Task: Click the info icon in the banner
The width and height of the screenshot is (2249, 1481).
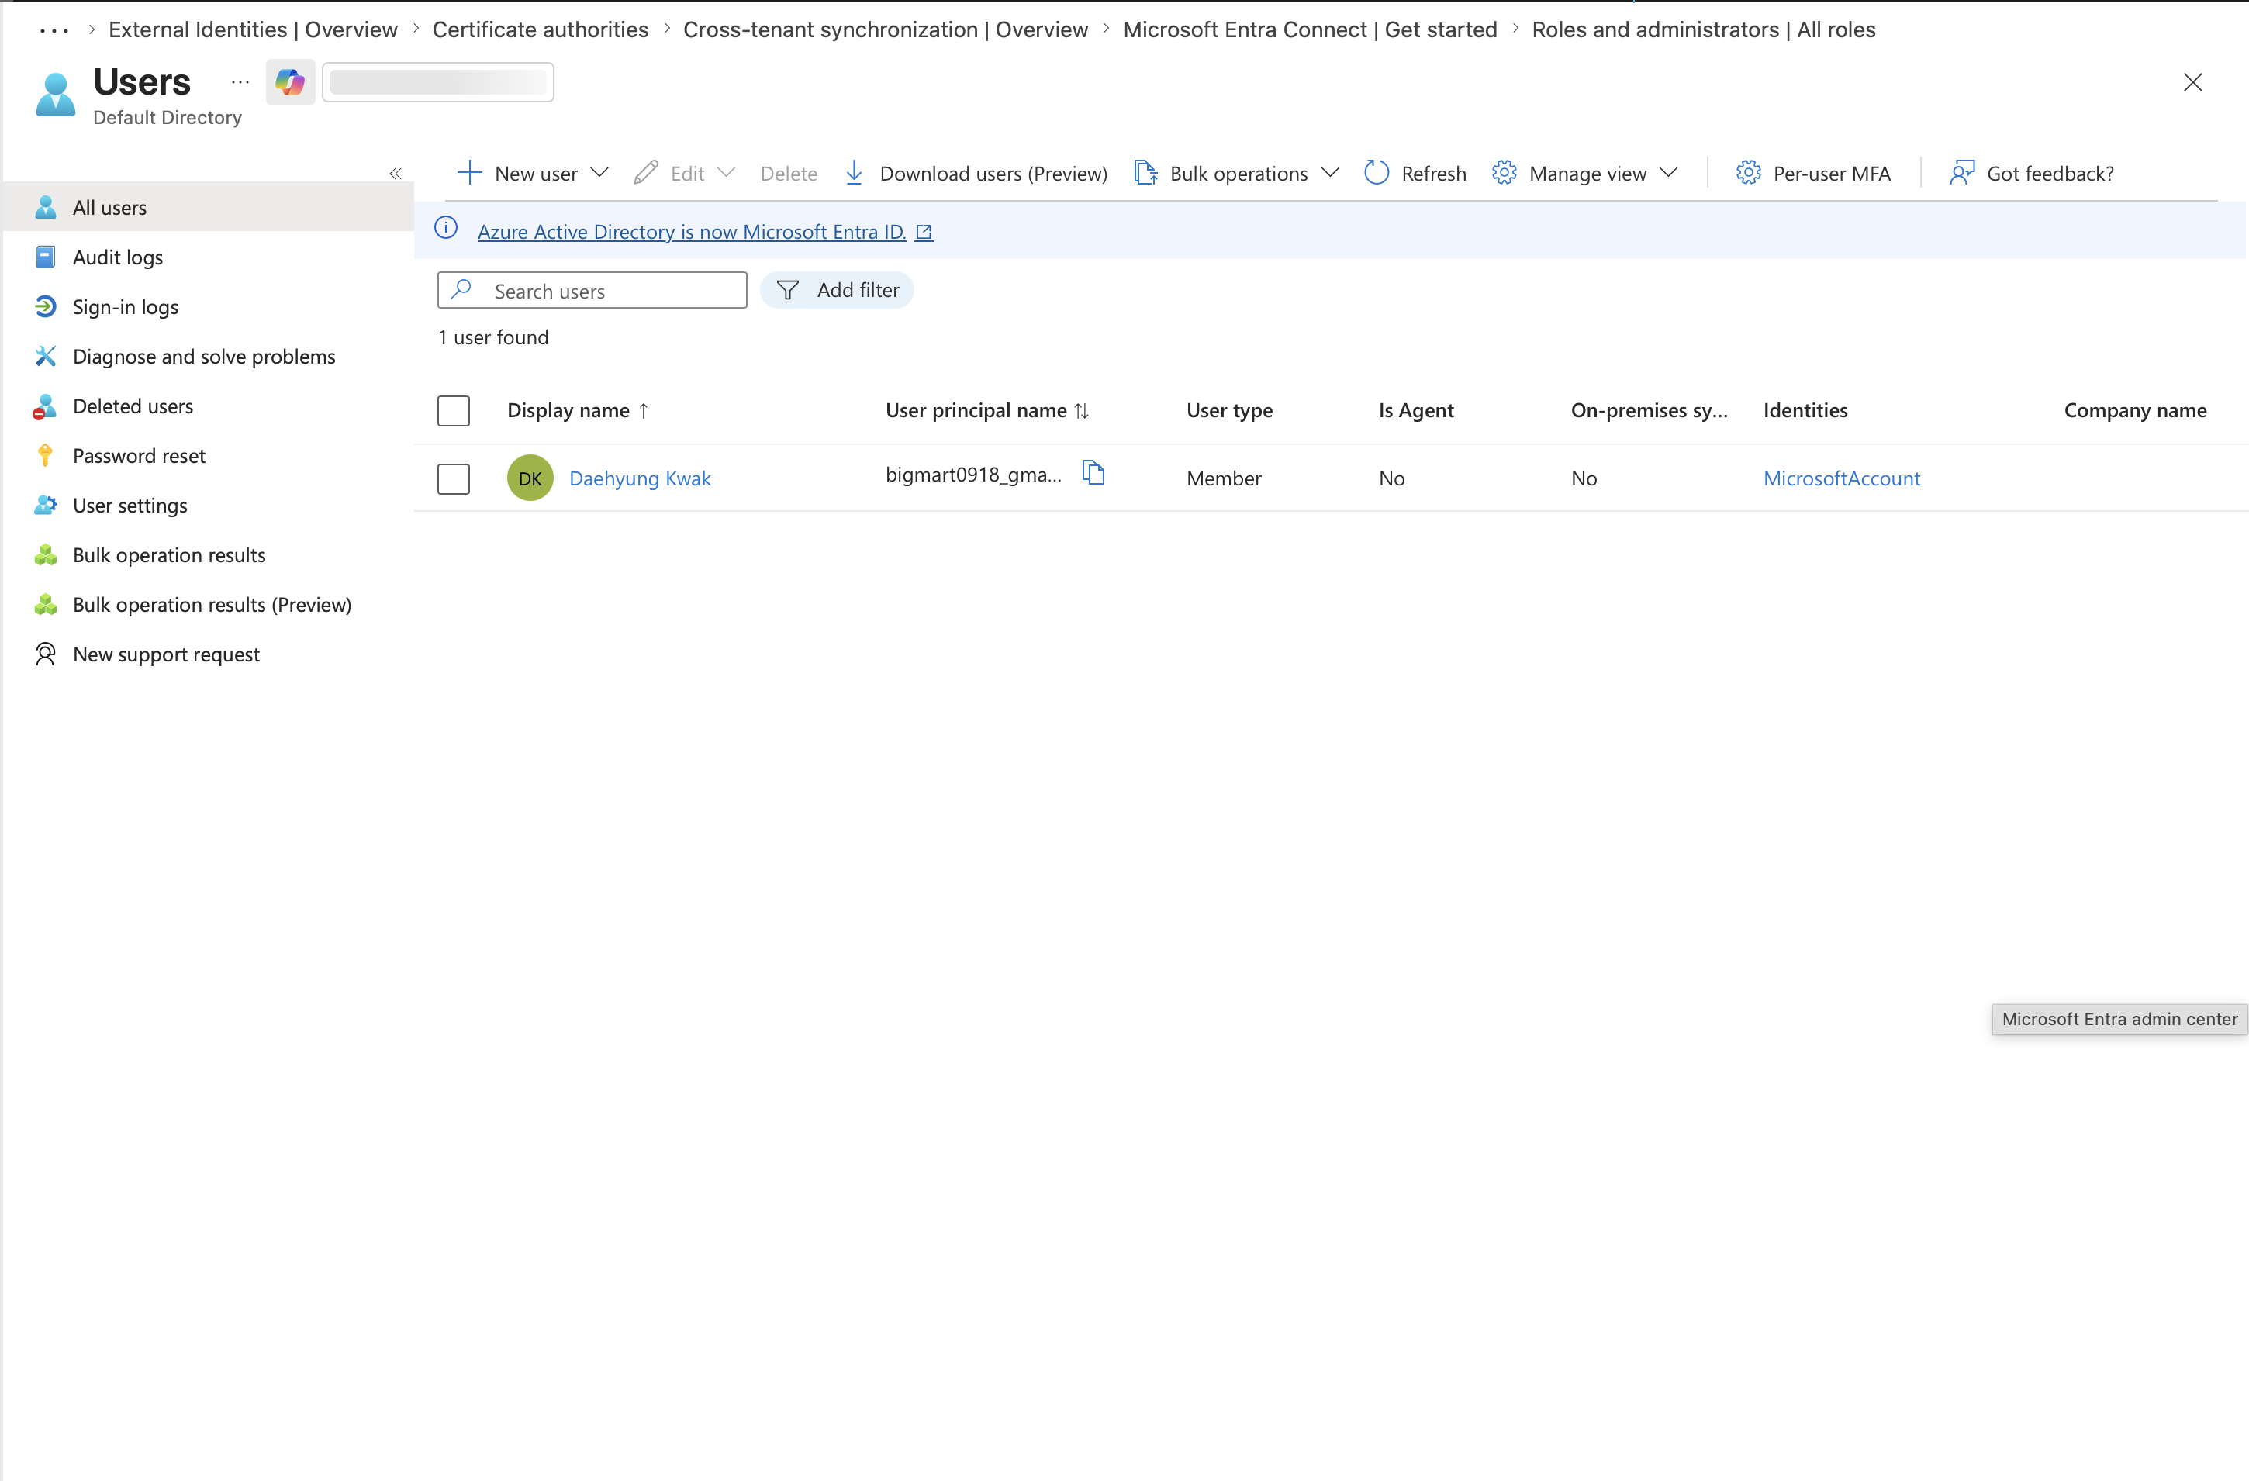Action: (446, 228)
